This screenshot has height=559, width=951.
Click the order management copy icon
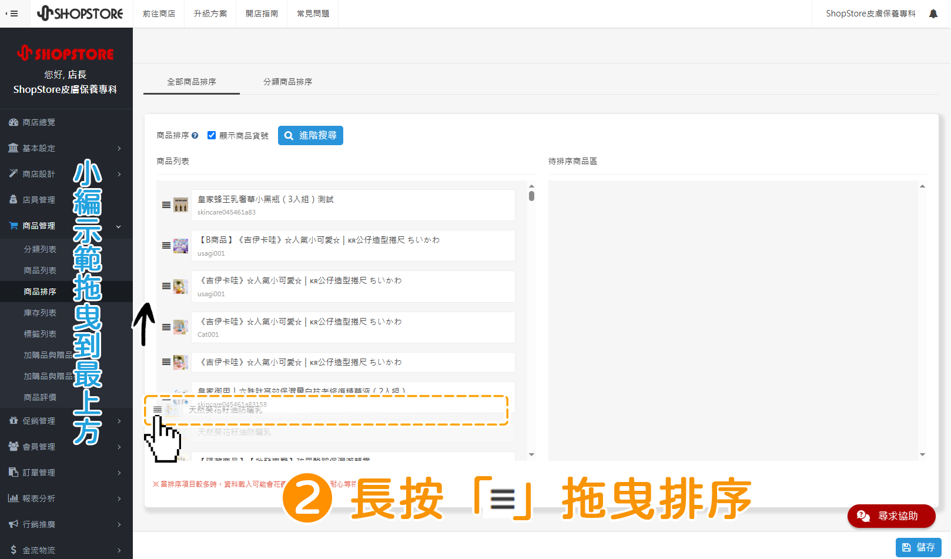[14, 472]
